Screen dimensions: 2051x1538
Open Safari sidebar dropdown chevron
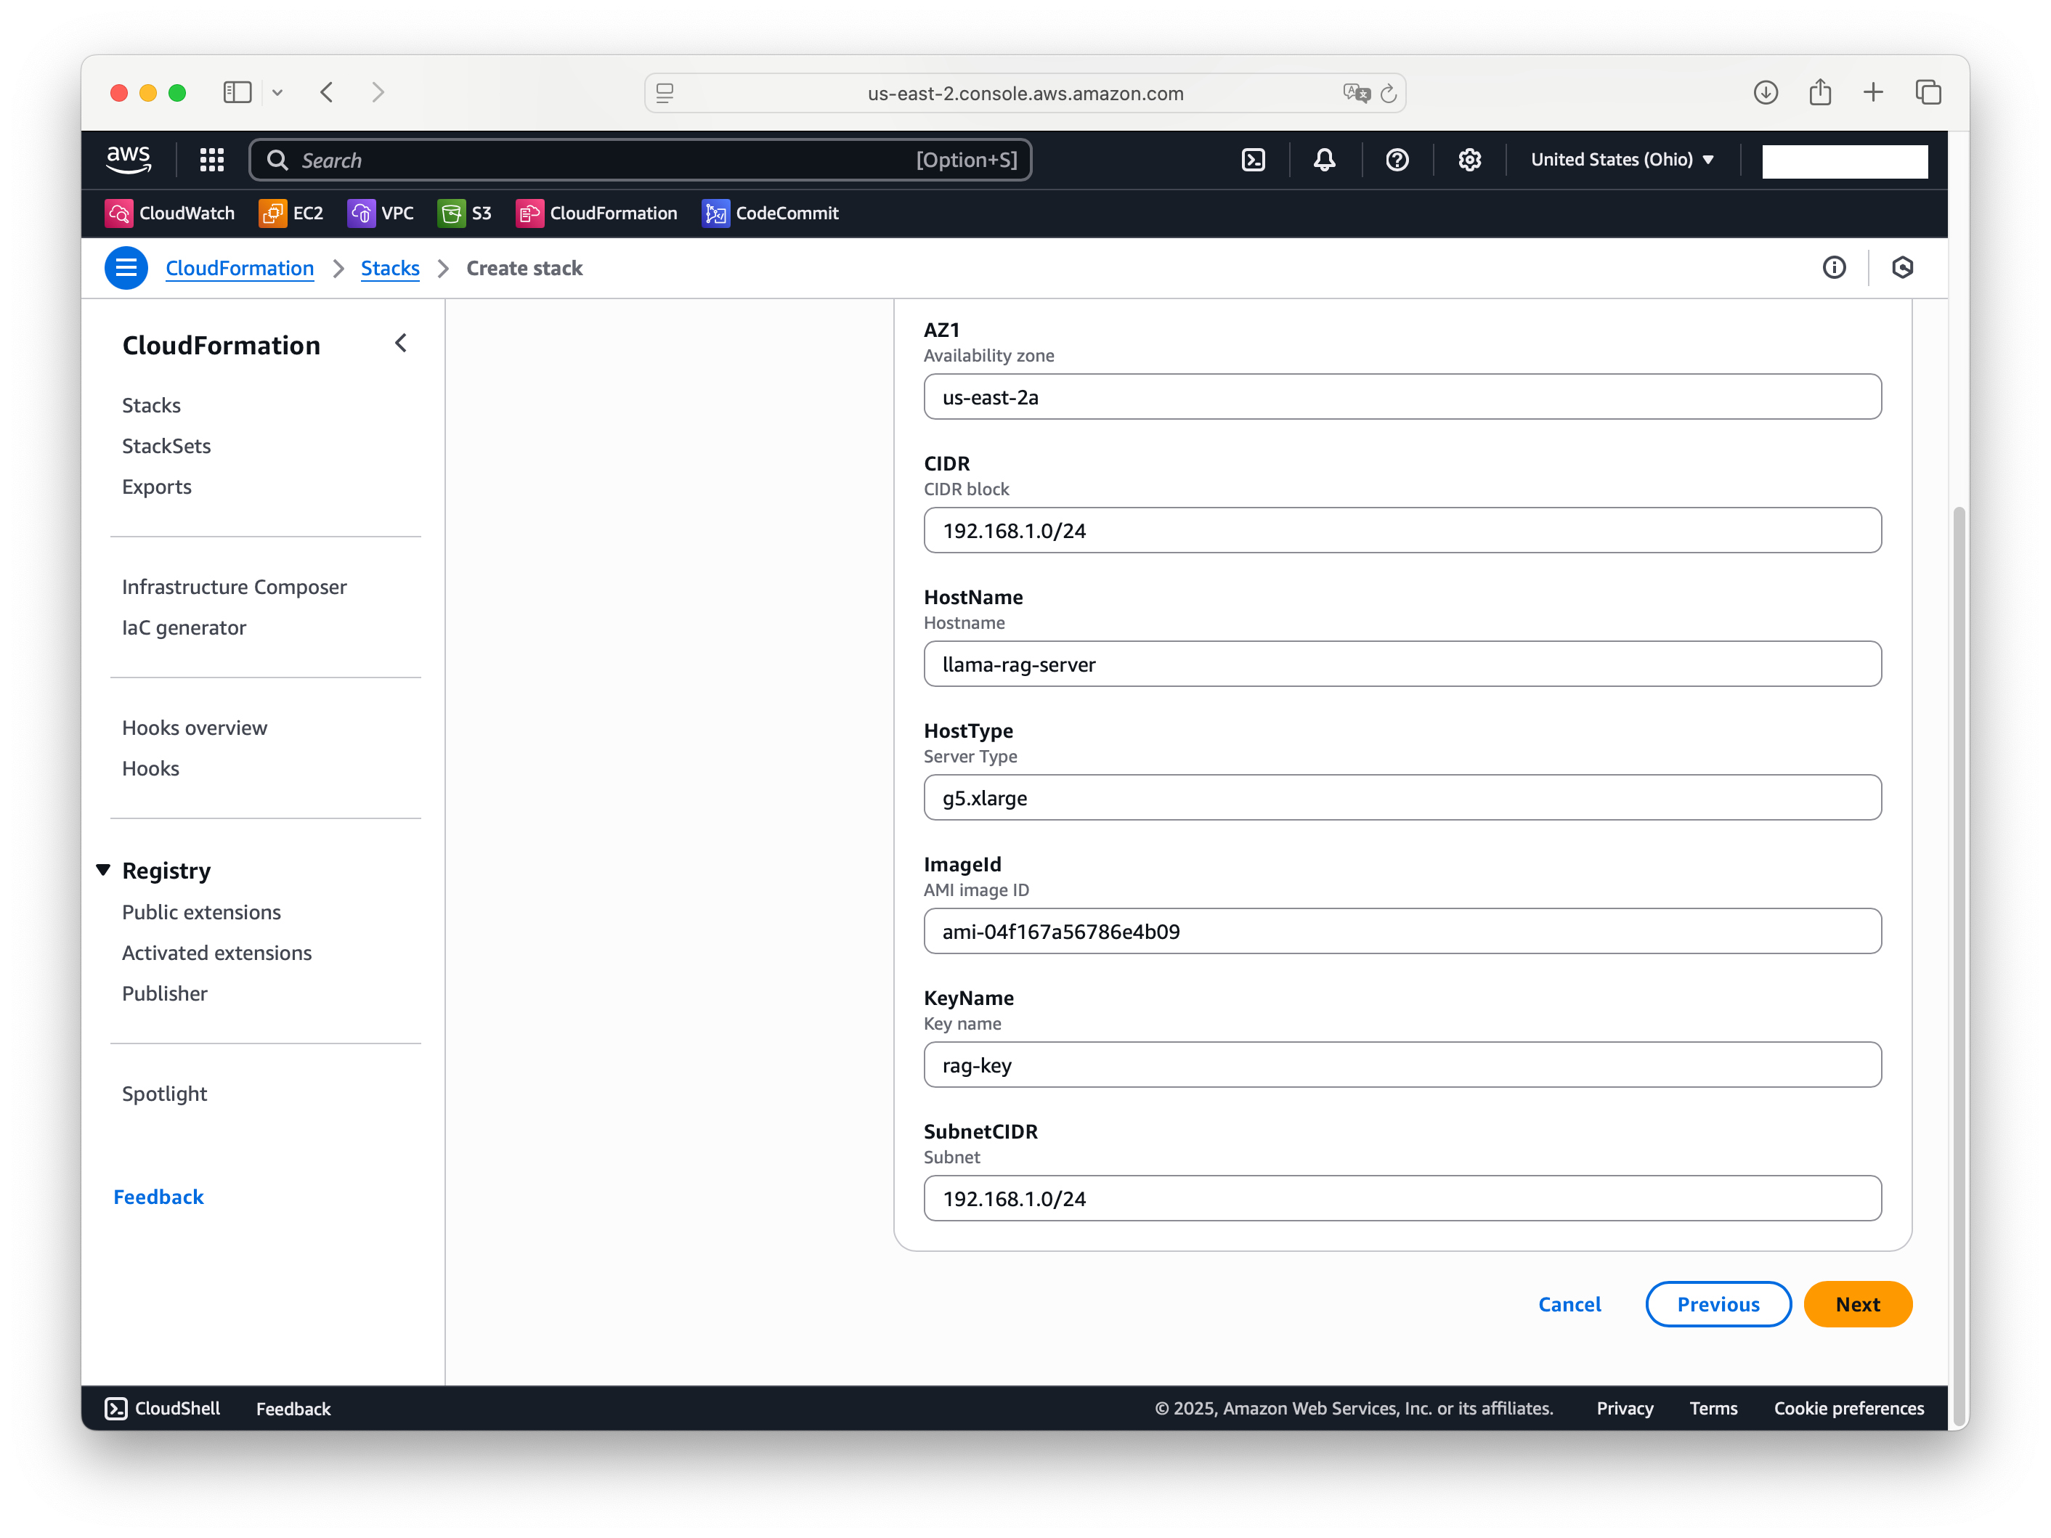(x=277, y=93)
